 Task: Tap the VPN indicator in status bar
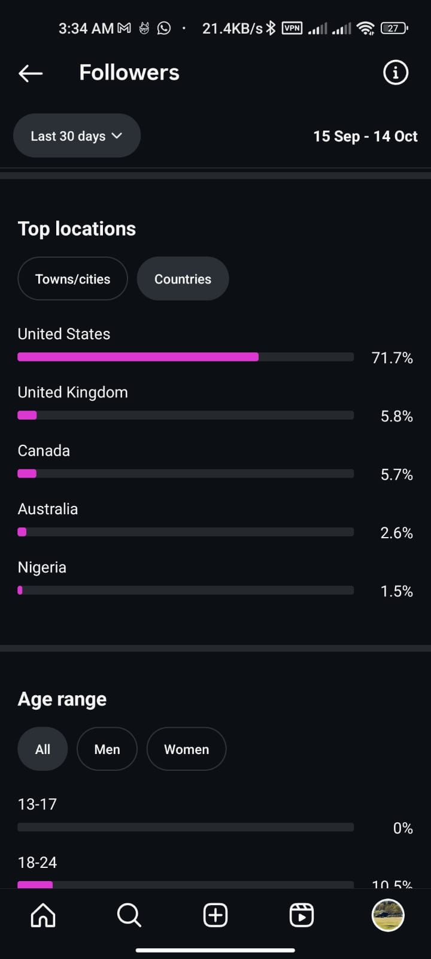pos(292,28)
